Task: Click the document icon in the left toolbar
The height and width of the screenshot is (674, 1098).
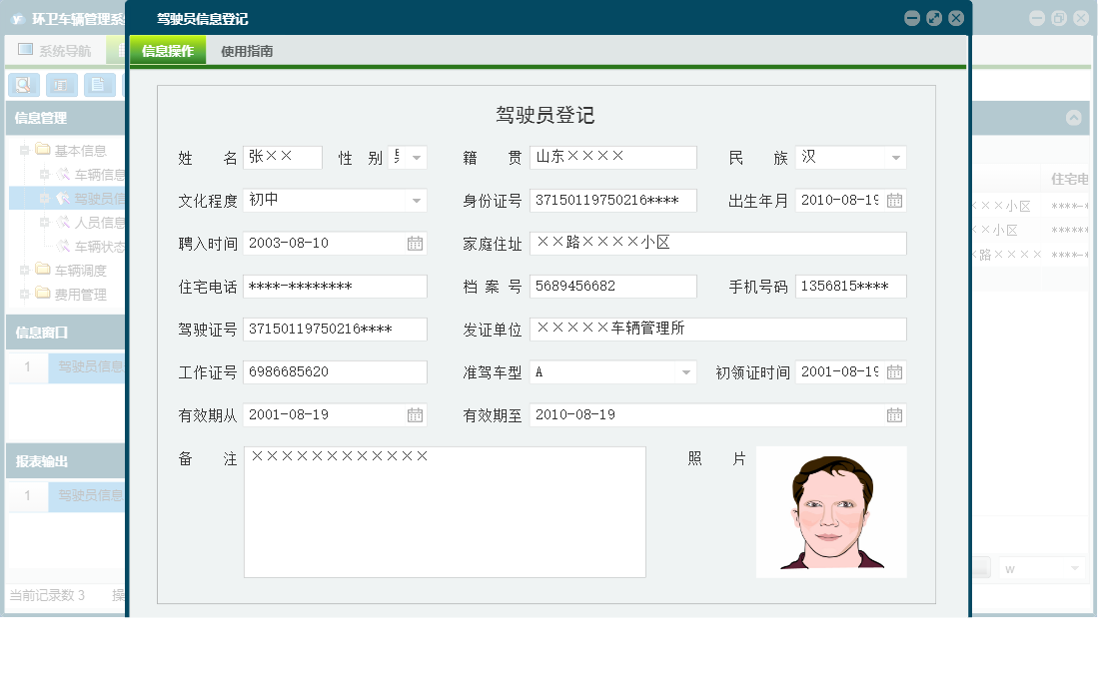Action: pyautogui.click(x=98, y=85)
